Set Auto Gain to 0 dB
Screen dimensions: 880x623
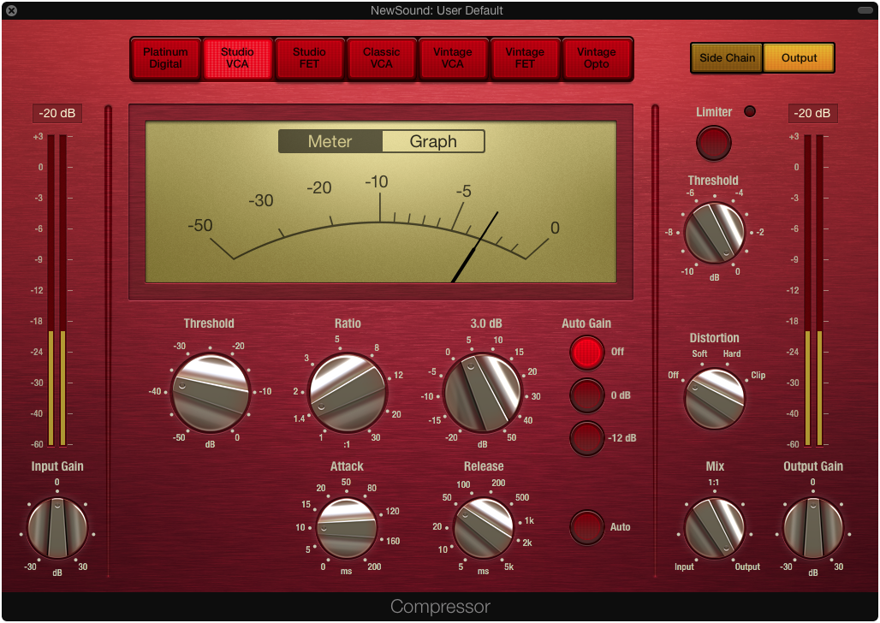click(x=587, y=395)
